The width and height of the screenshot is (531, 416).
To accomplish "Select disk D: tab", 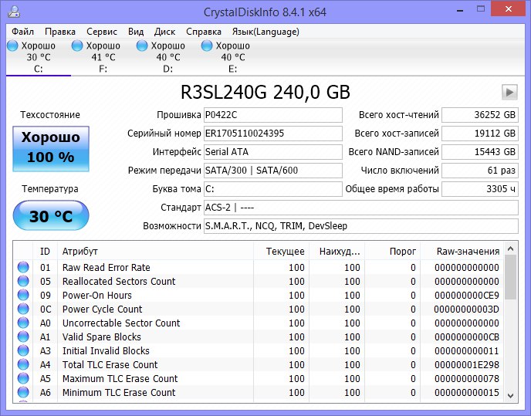I will point(167,57).
